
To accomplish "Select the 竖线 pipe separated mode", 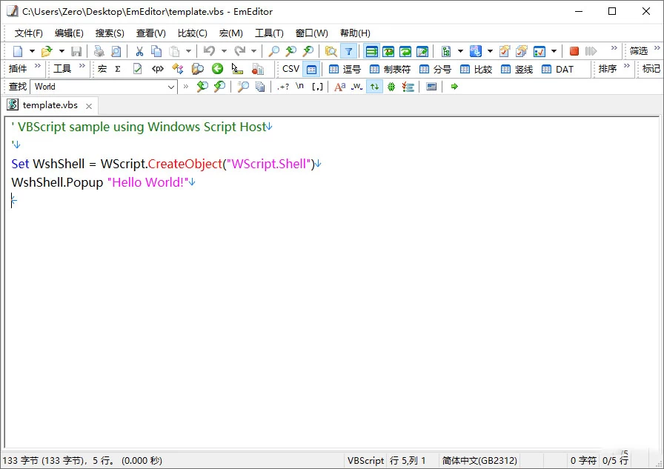I will tap(517, 69).
